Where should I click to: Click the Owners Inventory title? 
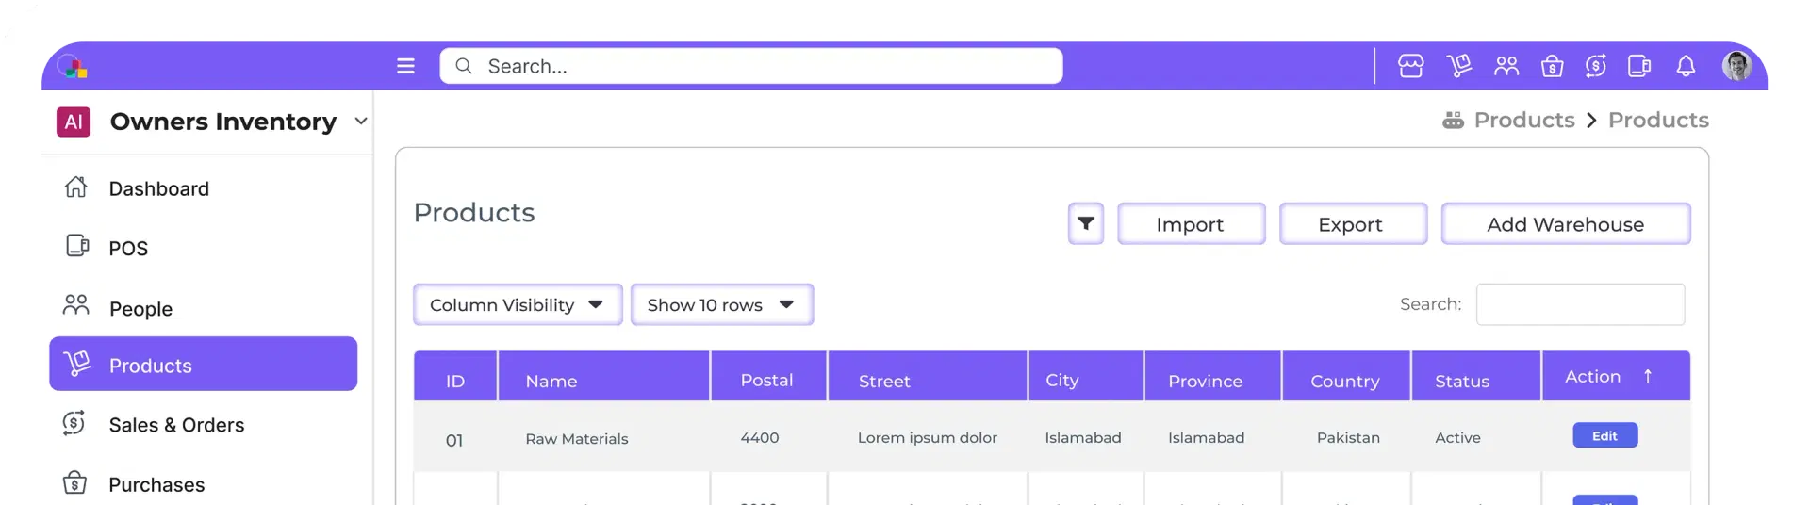click(223, 122)
